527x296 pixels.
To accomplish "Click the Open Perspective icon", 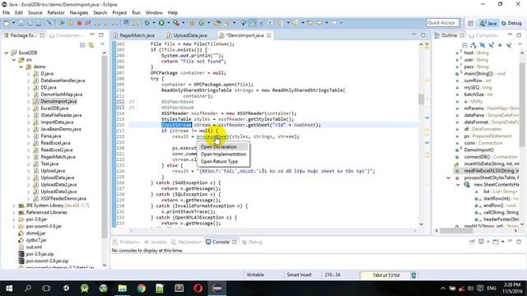I will click(x=470, y=23).
